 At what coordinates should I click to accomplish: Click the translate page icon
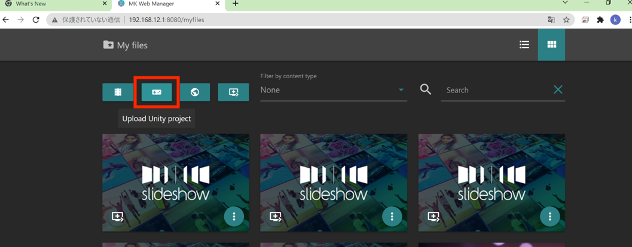551,20
